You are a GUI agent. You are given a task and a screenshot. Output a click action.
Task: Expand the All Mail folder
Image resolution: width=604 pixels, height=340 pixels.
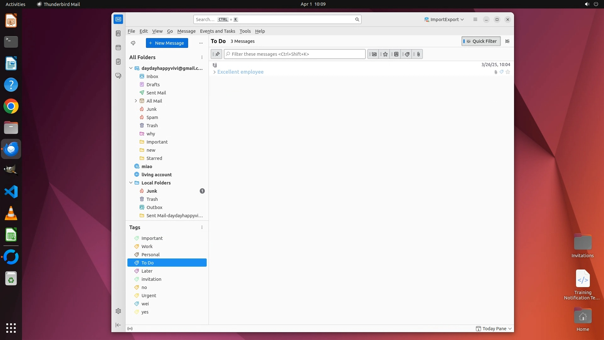tap(136, 101)
